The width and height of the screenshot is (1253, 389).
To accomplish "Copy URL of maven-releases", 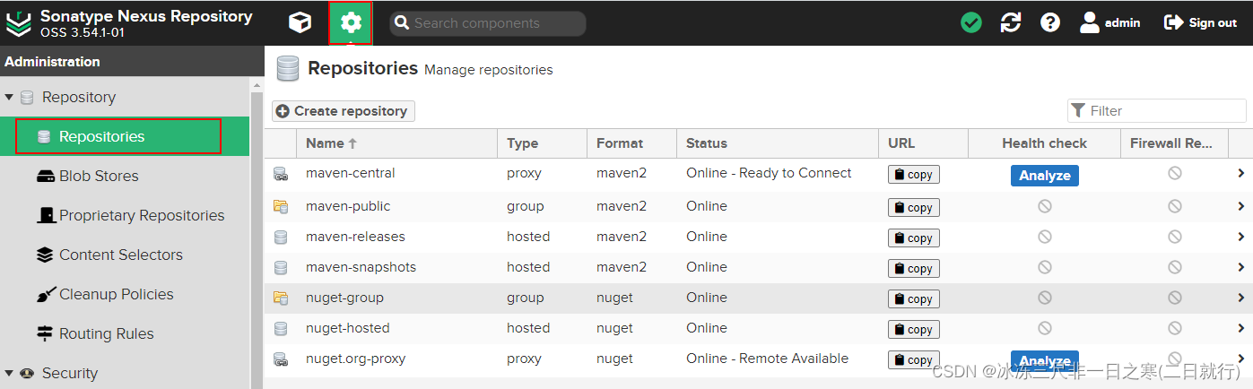I will point(914,238).
